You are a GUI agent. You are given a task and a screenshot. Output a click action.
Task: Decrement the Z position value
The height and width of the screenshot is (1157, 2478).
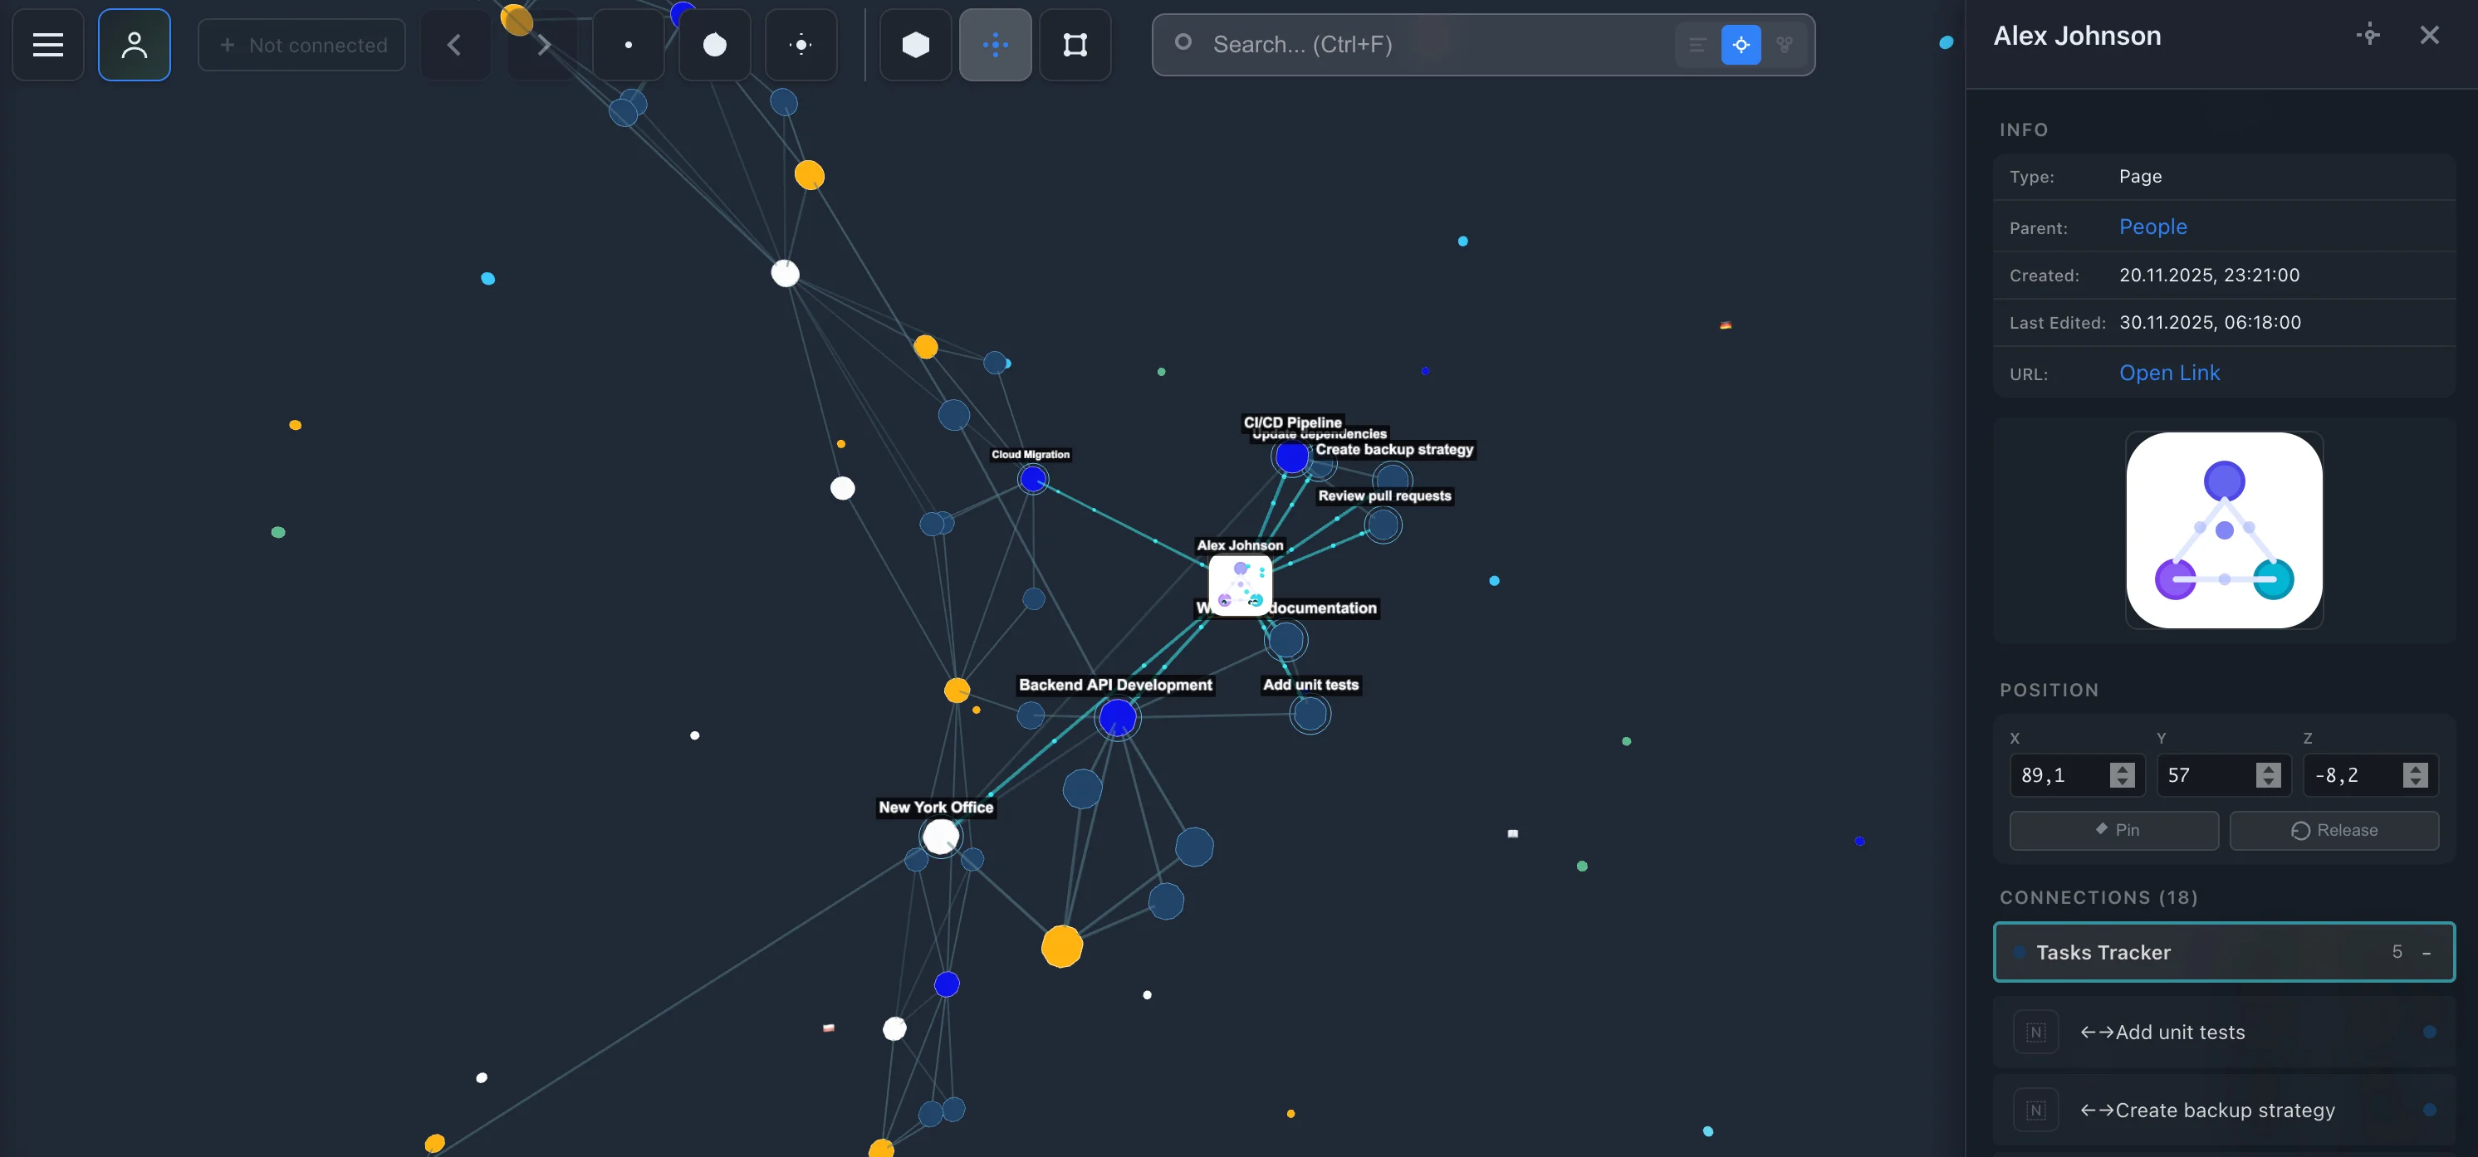tap(2417, 781)
